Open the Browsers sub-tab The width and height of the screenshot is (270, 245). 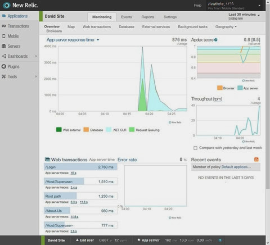[x=54, y=31]
